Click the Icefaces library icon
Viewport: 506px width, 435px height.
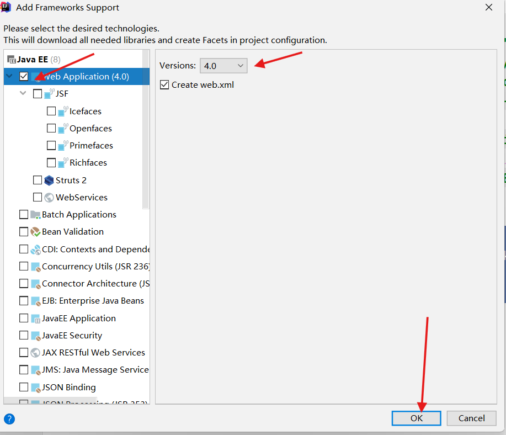[63, 111]
